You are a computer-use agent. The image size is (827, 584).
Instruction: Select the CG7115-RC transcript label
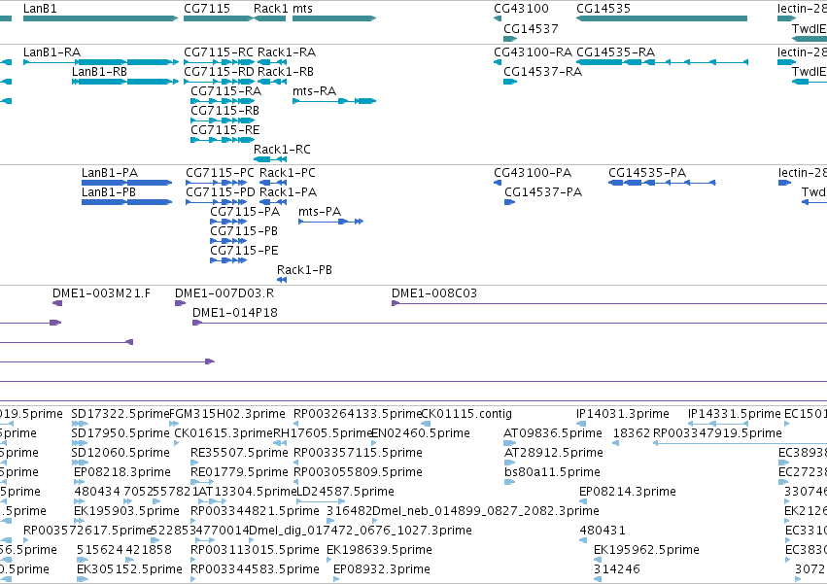point(219,52)
